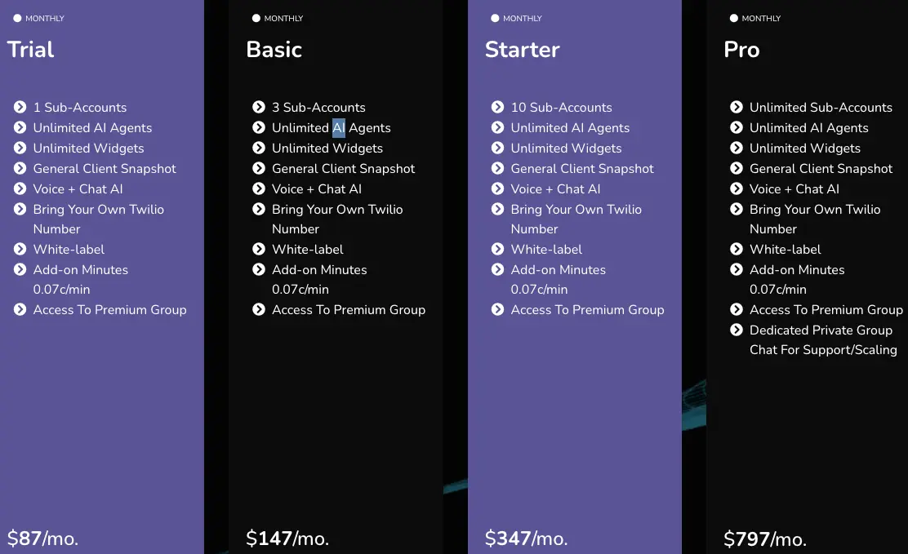Screen dimensions: 908x554
Task: Click the highlighted AI word in Basic
Action: tap(339, 128)
